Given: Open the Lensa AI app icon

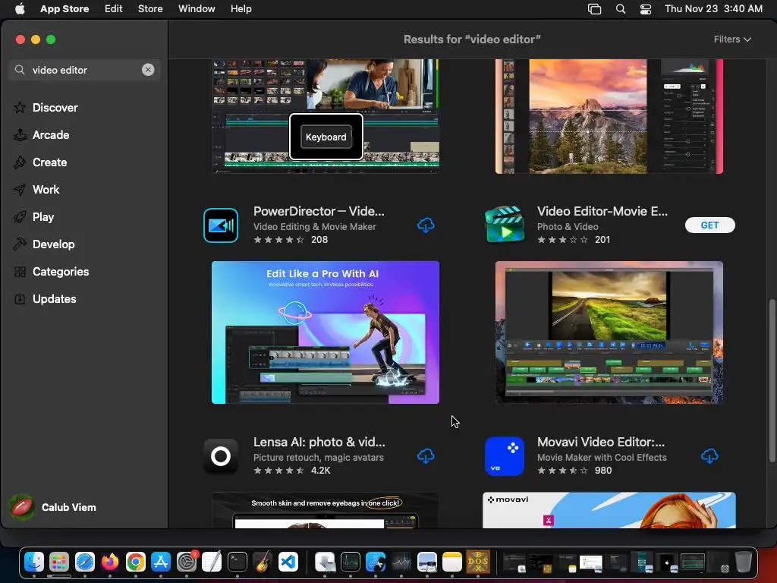Looking at the screenshot, I should pos(221,455).
